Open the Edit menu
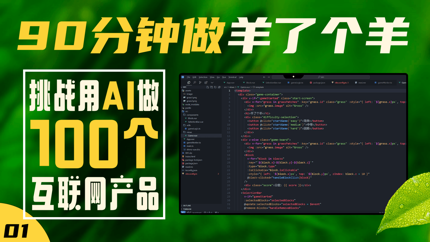 [x=194, y=77]
